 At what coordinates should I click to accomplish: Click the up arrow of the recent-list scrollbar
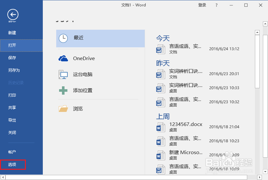click(x=257, y=32)
